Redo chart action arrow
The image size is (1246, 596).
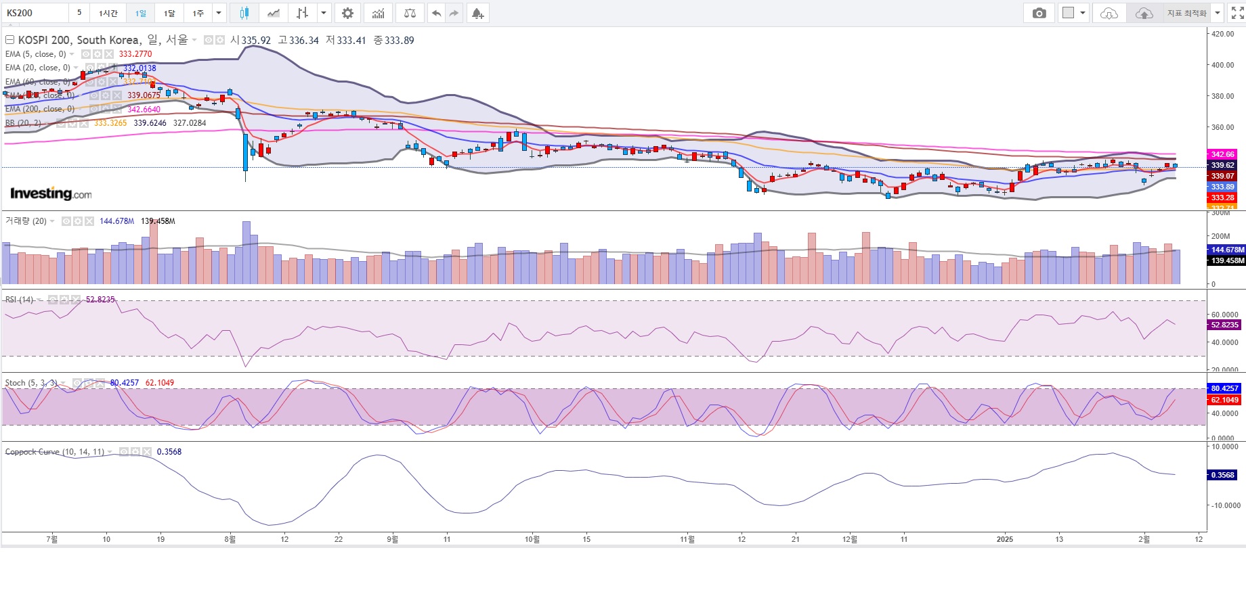click(454, 13)
